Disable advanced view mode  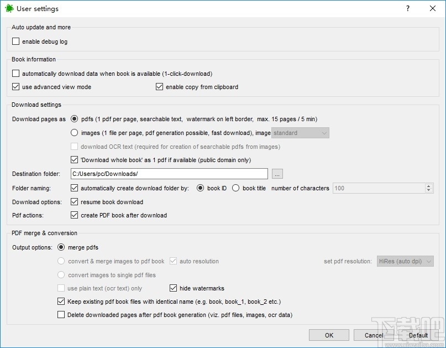coord(16,87)
